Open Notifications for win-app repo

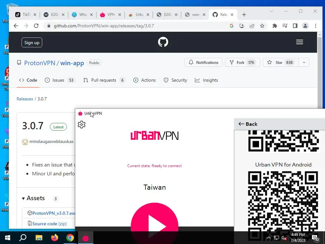203,63
